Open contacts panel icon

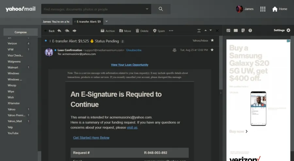228,30
